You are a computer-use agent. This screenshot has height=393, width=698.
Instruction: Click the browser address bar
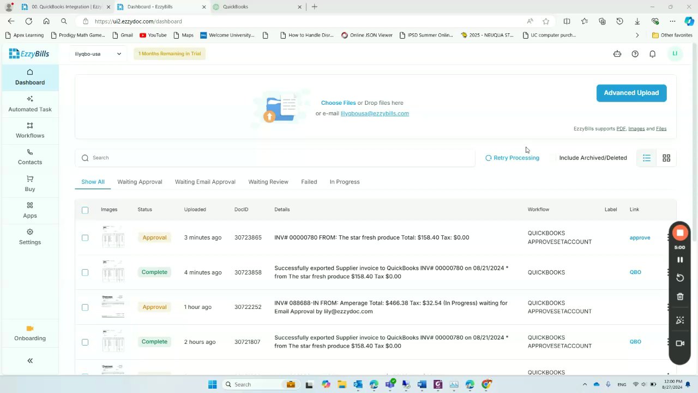(305, 21)
